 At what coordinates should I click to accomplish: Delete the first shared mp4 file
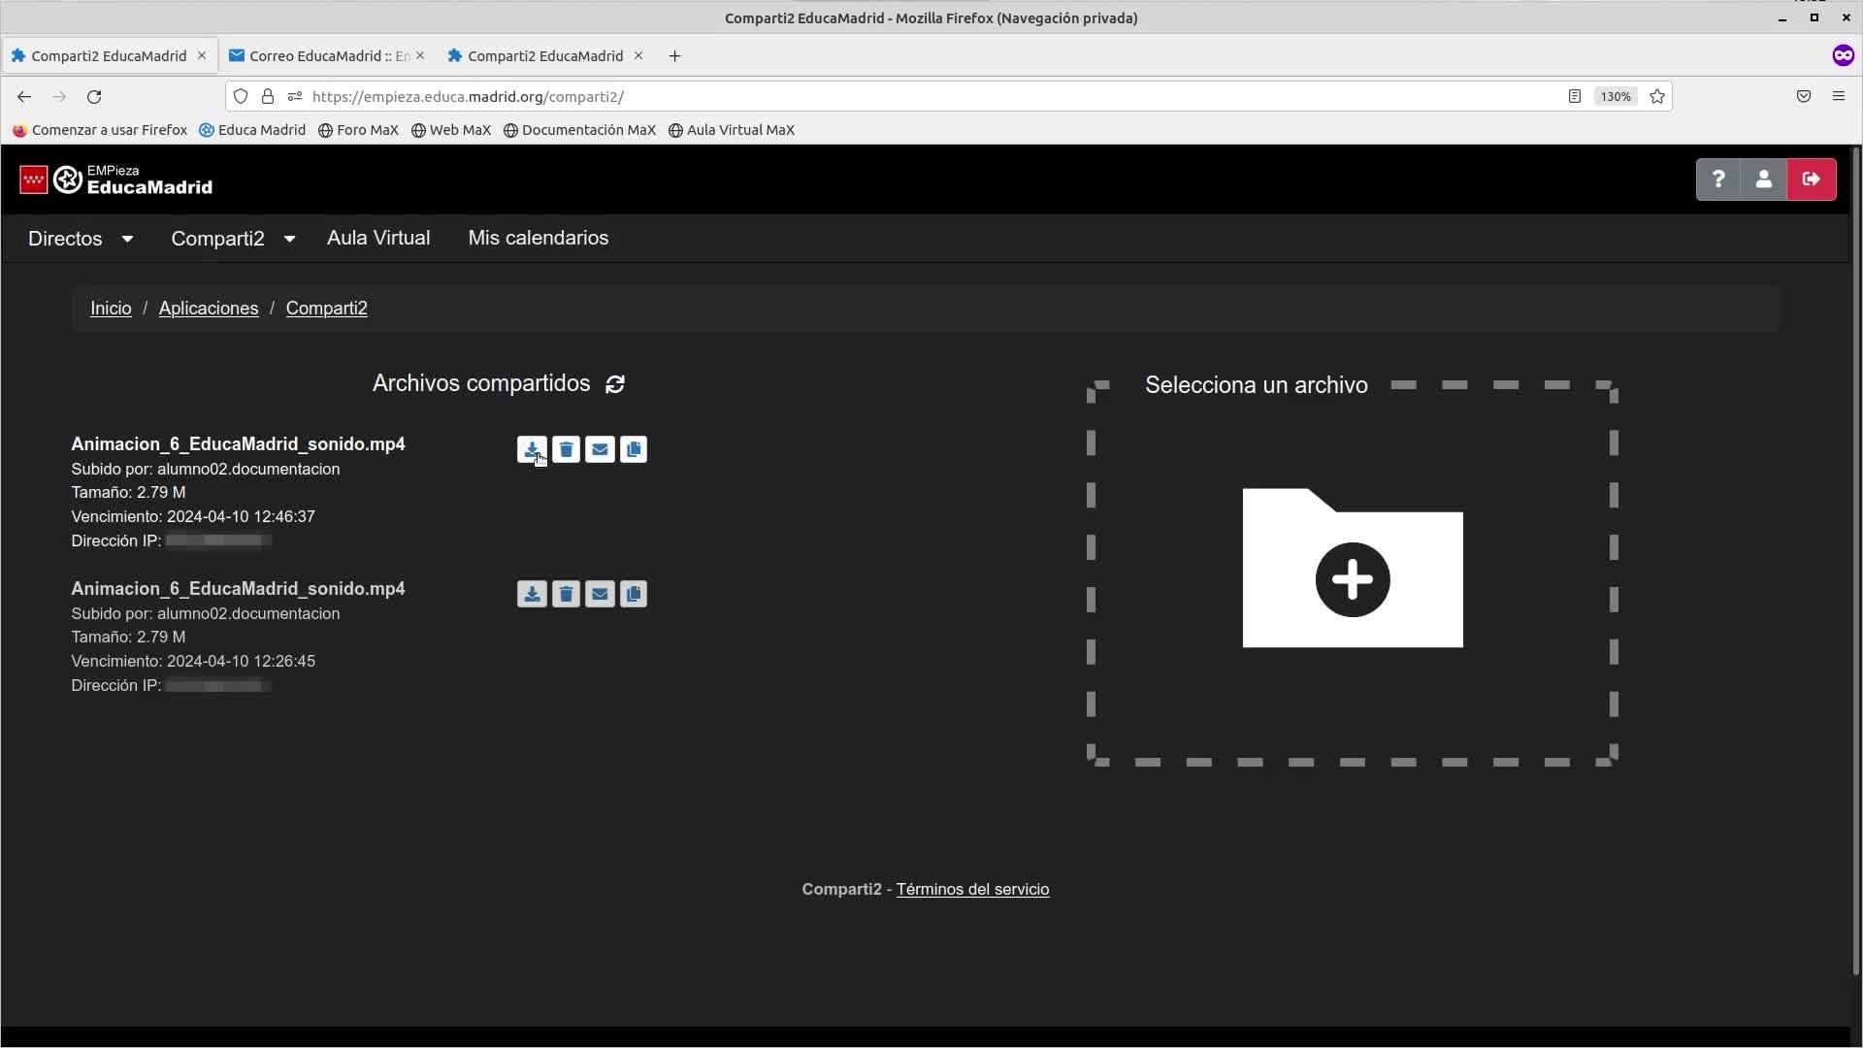coord(566,449)
